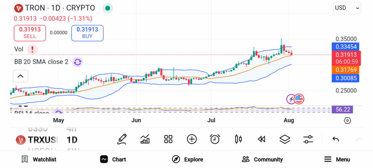Viewport: 373px width, 168px height.
Task: Start bar replay with rewind icon
Action: click(x=261, y=139)
